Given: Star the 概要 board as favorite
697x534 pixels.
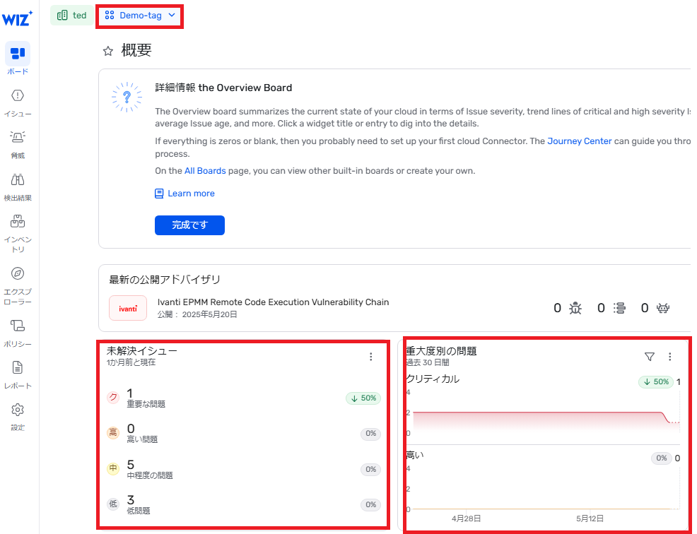Looking at the screenshot, I should pyautogui.click(x=108, y=51).
